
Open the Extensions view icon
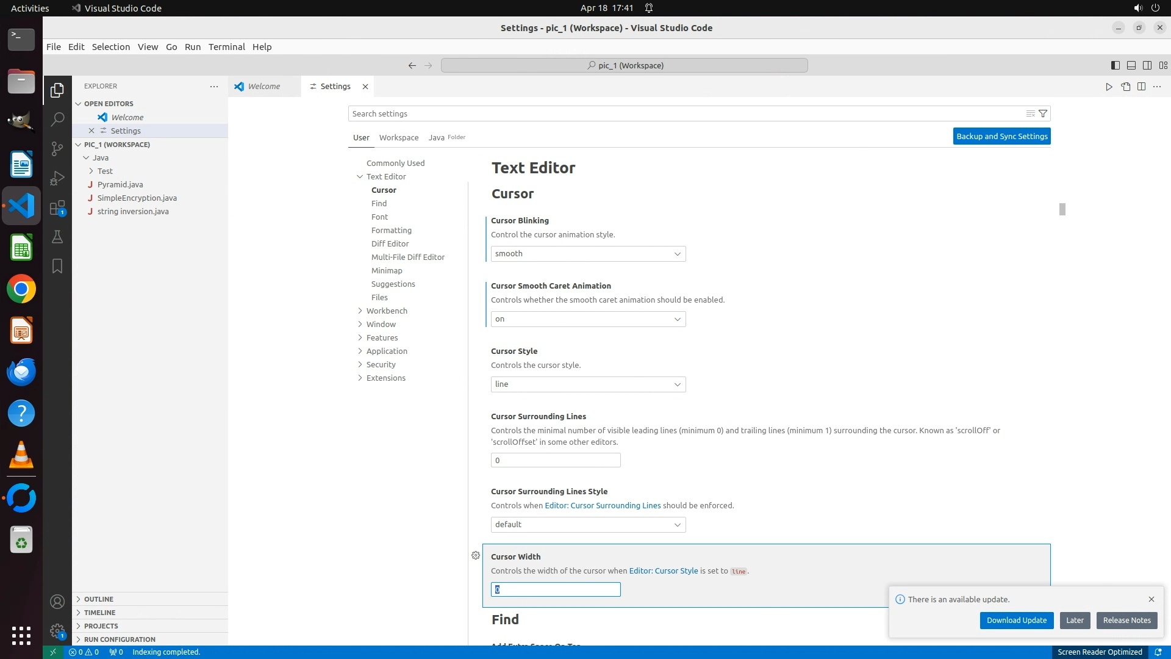57,207
